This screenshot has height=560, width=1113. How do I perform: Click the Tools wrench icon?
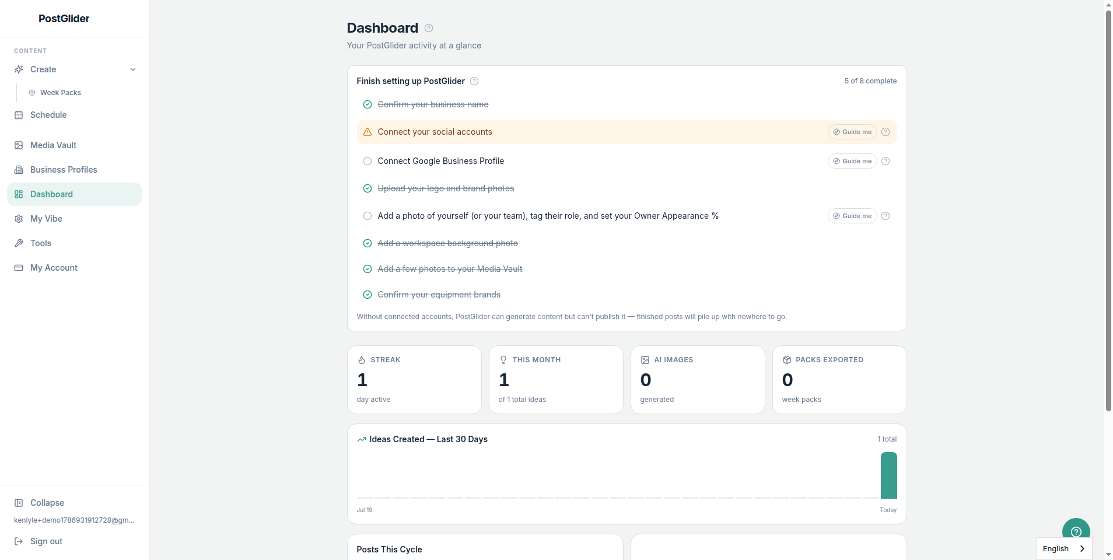tap(19, 243)
